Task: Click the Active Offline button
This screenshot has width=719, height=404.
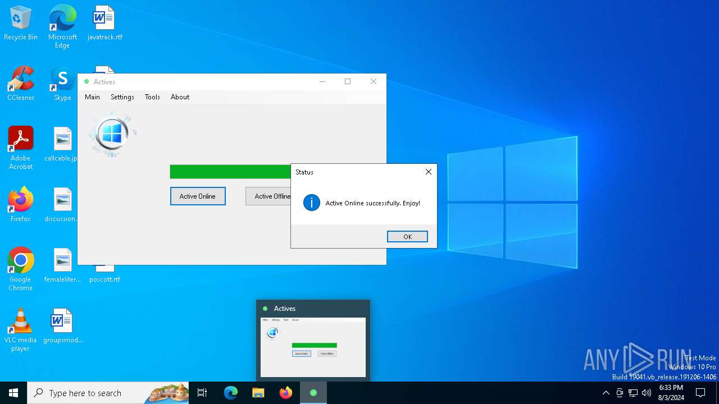Action: [x=268, y=196]
